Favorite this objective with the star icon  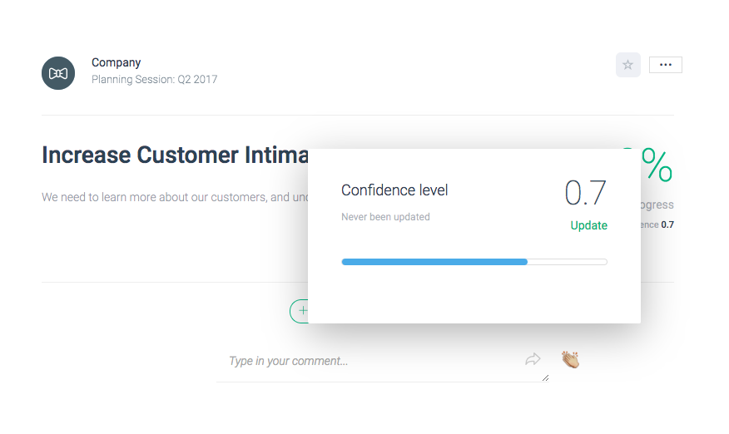point(628,65)
